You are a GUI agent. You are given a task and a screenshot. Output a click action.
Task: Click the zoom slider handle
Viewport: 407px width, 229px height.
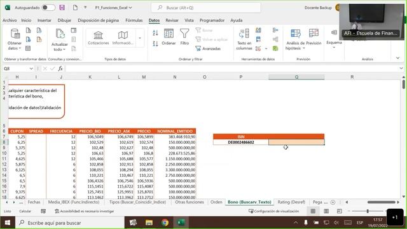coord(368,211)
